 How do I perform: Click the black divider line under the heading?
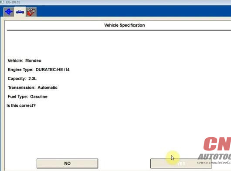(119, 30)
